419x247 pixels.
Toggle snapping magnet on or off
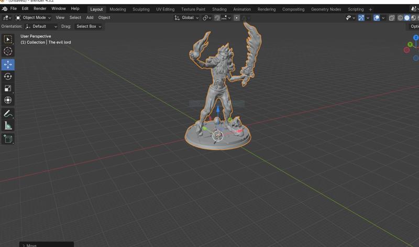tap(217, 18)
